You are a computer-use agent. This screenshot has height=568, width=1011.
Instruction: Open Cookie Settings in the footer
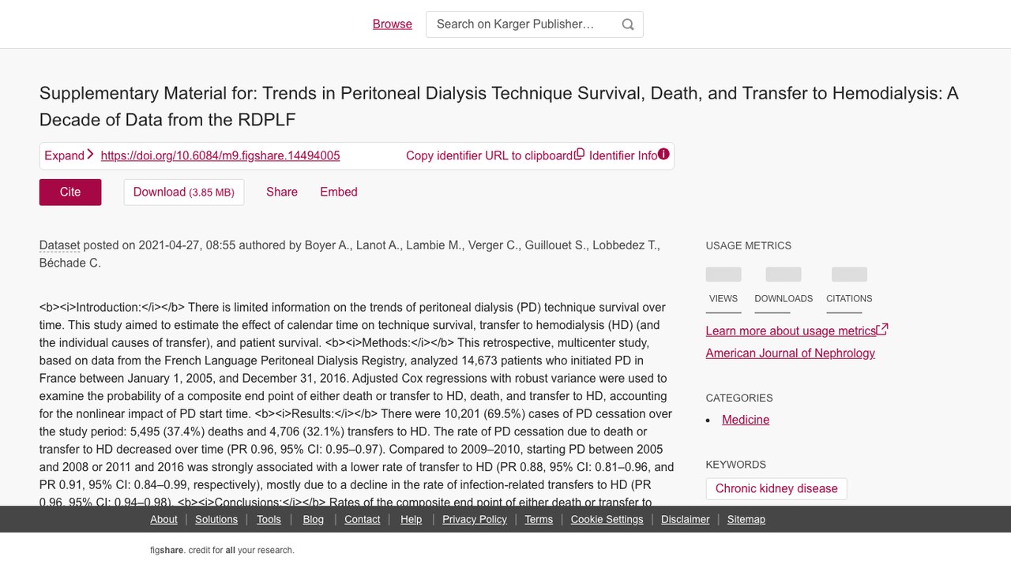click(607, 519)
